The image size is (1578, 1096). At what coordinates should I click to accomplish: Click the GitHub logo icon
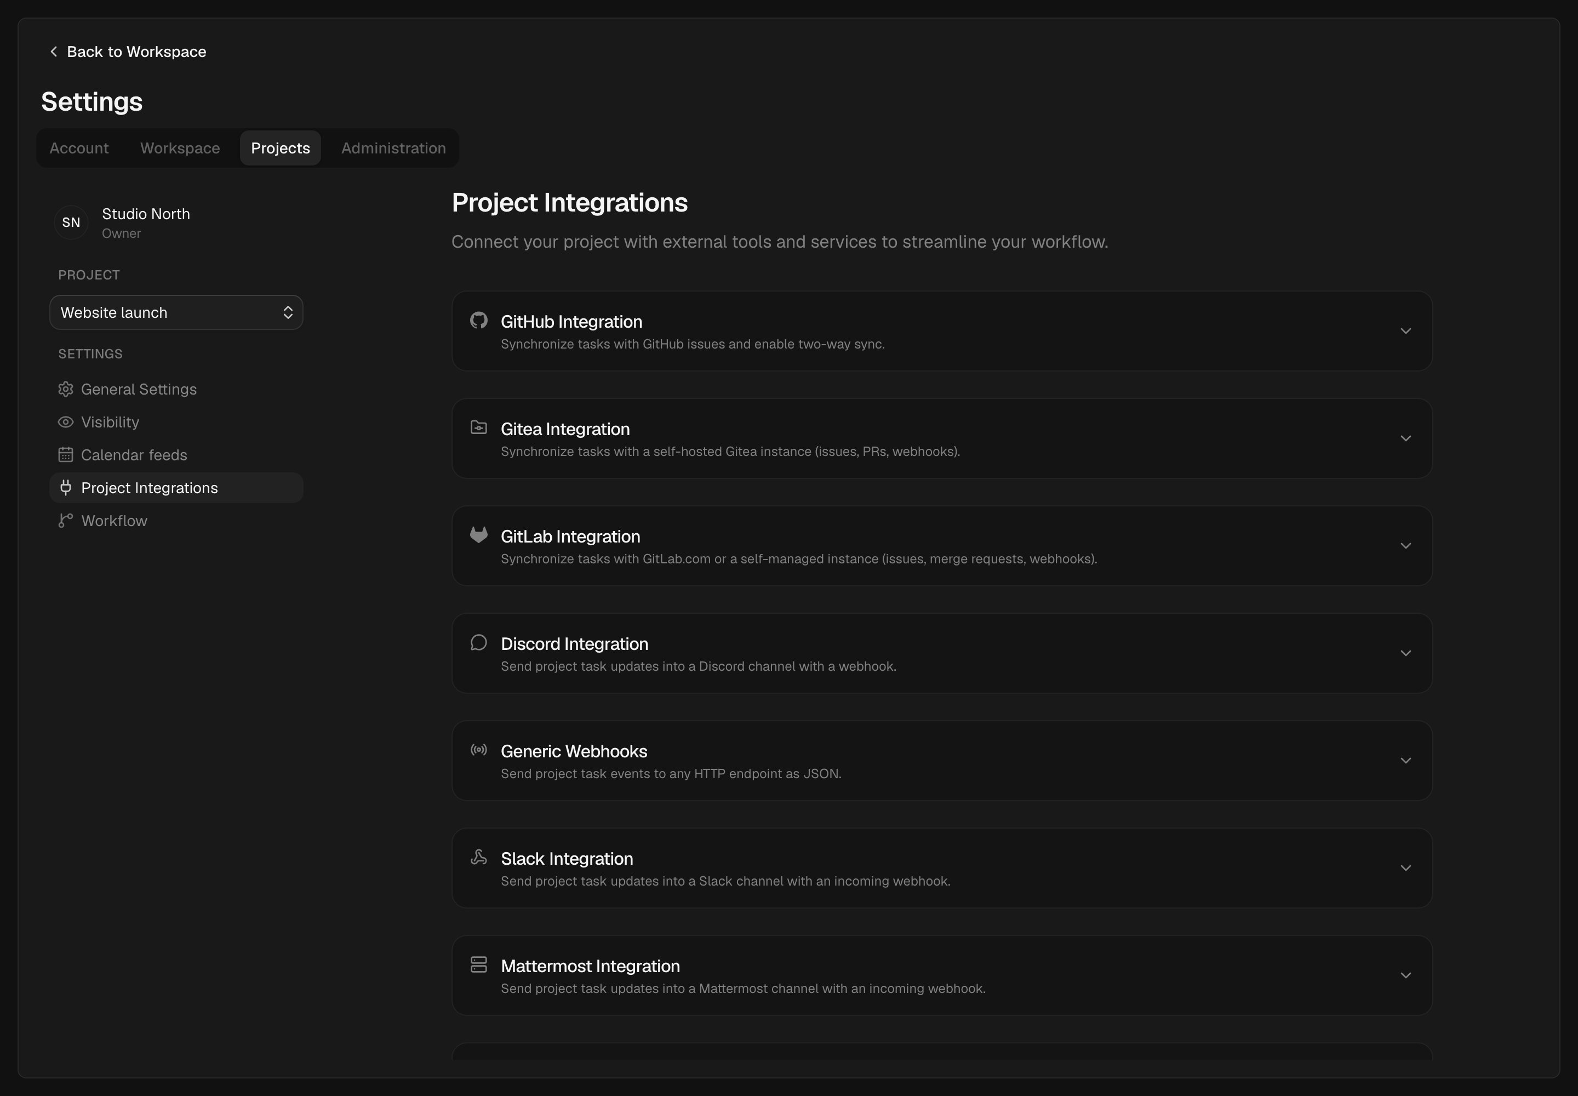click(x=479, y=320)
